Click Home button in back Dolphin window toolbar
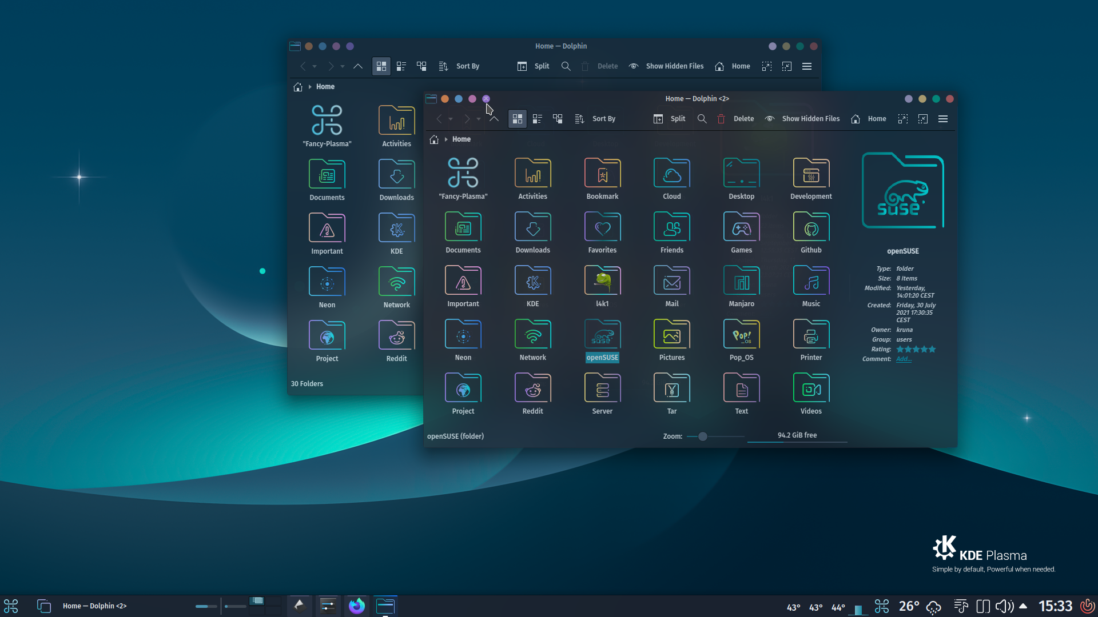1098x617 pixels. point(733,66)
